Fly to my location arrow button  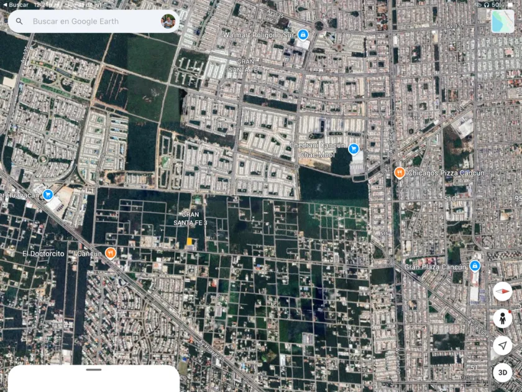(x=503, y=346)
